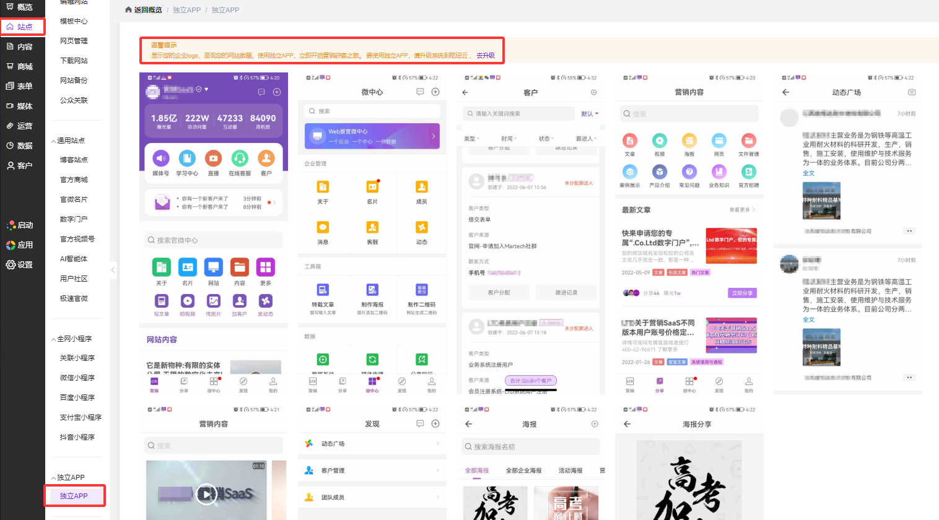Open 微信小程序 menu item

point(77,378)
